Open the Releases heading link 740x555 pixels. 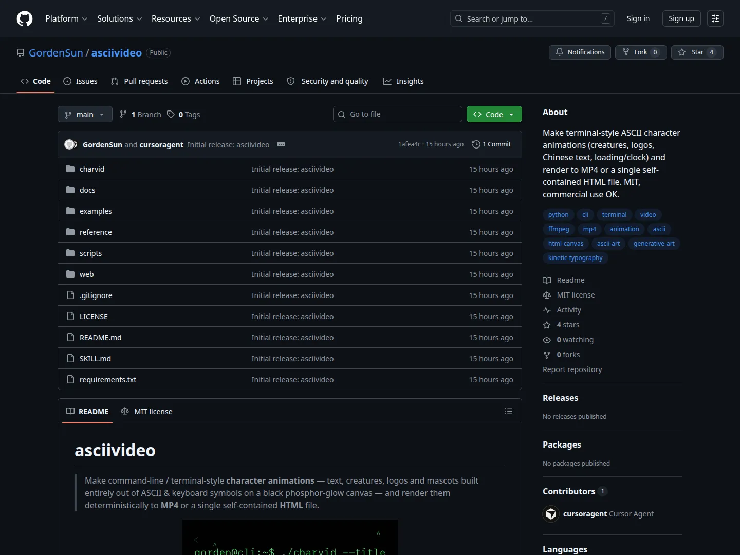[x=560, y=398]
